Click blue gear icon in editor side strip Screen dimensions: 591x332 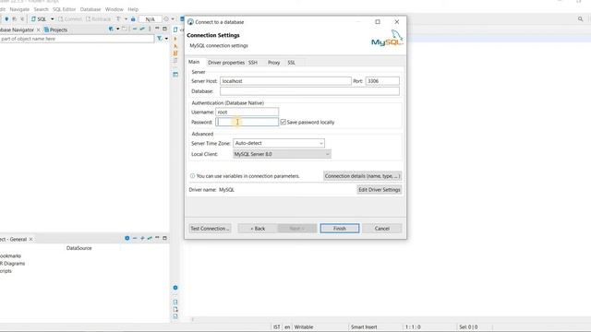[175, 288]
